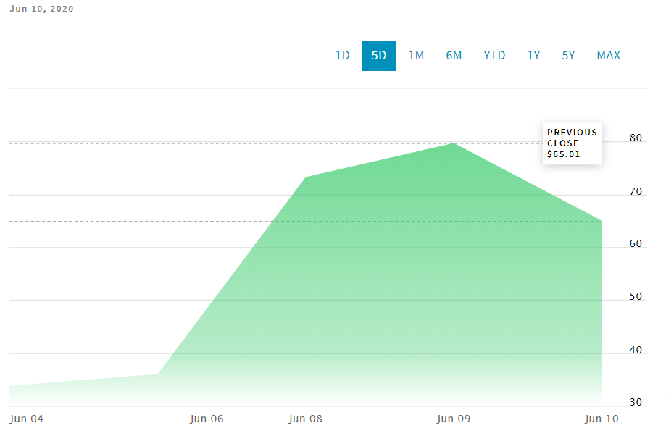This screenshot has width=666, height=436.
Task: Click the 50 y-axis value label
Action: [x=636, y=297]
